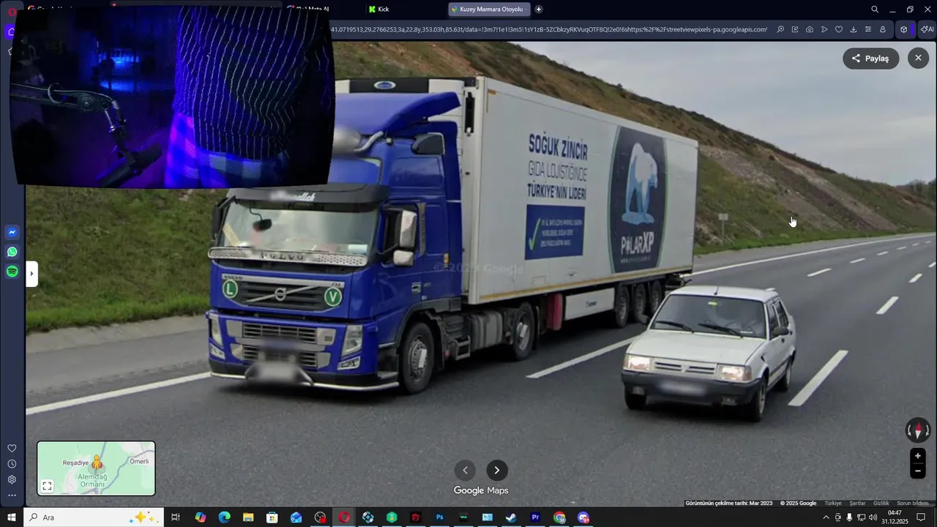
Task: Open File Explorer from the taskbar
Action: (x=248, y=517)
